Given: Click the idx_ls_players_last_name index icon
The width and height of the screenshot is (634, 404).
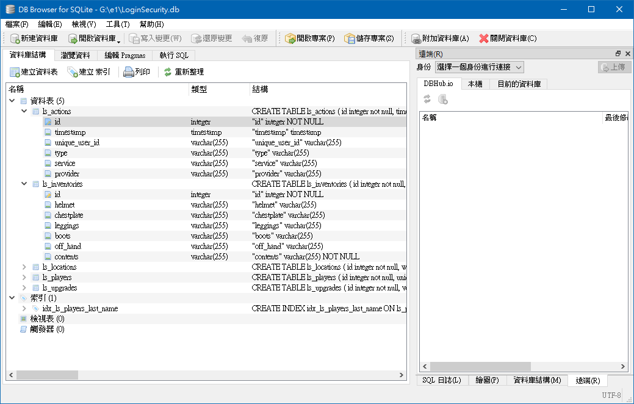Looking at the screenshot, I should click(35, 309).
